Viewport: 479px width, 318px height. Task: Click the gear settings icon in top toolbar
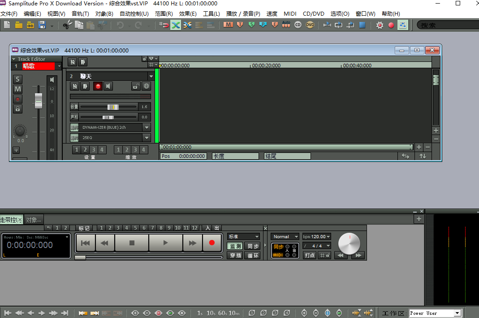point(380,25)
